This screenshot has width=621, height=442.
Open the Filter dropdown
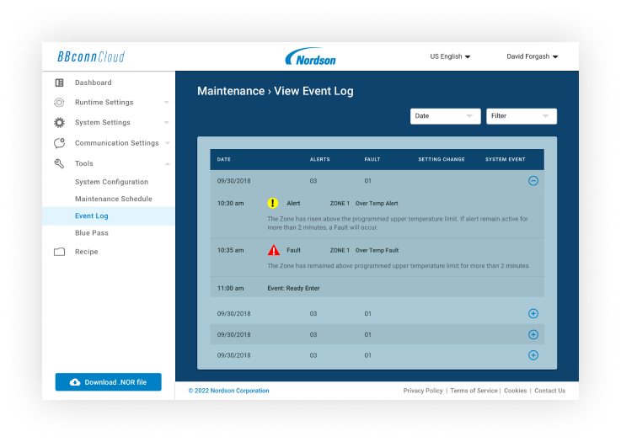pyautogui.click(x=522, y=116)
